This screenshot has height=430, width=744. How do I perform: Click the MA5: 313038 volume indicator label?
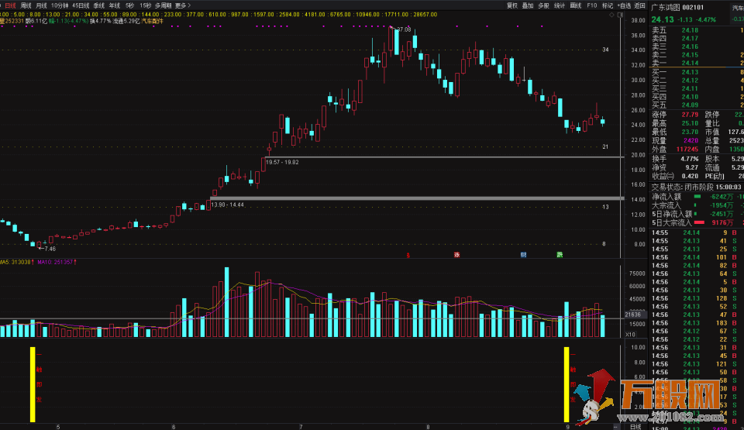16,262
